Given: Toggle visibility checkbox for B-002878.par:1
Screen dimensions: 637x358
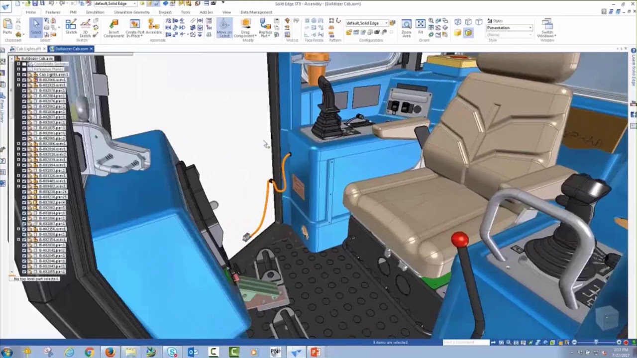Looking at the screenshot, I should pos(24,90).
